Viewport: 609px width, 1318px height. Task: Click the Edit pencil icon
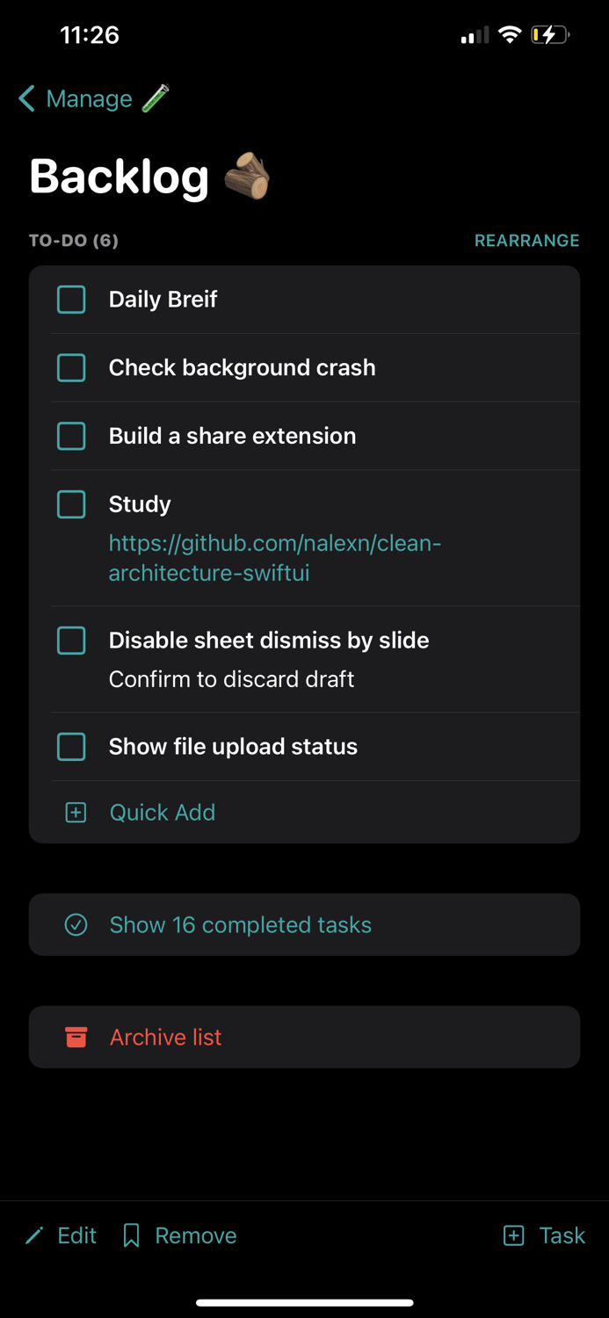tap(33, 1235)
